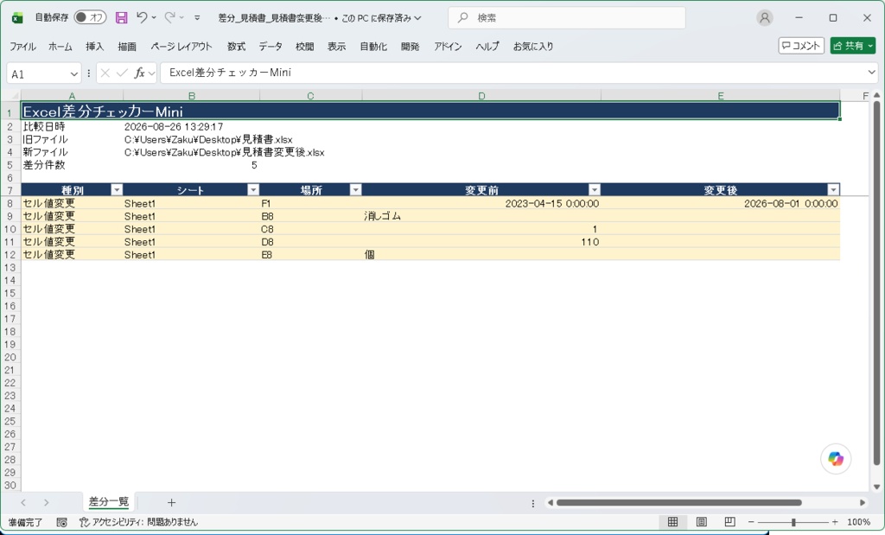885x535 pixels.
Task: Click the macro record status bar icon
Action: pos(61,522)
